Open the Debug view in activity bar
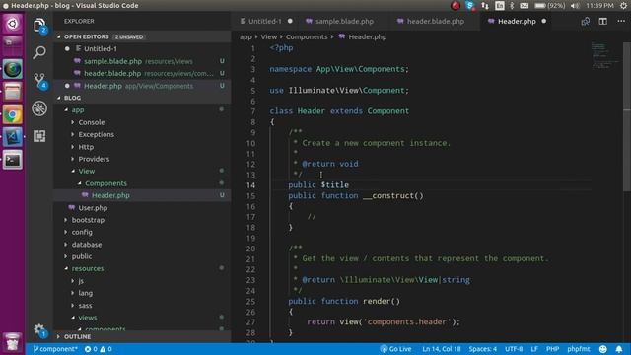This screenshot has width=631, height=355. [39, 108]
